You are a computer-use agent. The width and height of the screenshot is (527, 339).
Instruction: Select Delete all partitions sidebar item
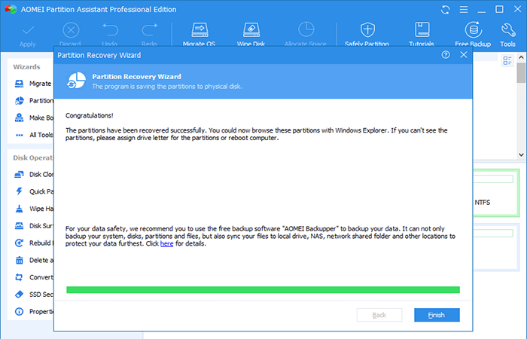pos(33,260)
